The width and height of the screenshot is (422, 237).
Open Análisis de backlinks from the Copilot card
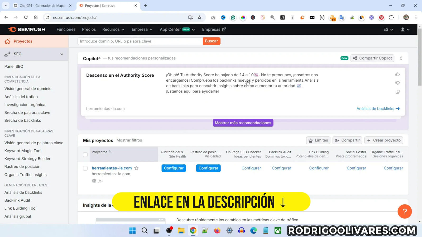tap(378, 108)
